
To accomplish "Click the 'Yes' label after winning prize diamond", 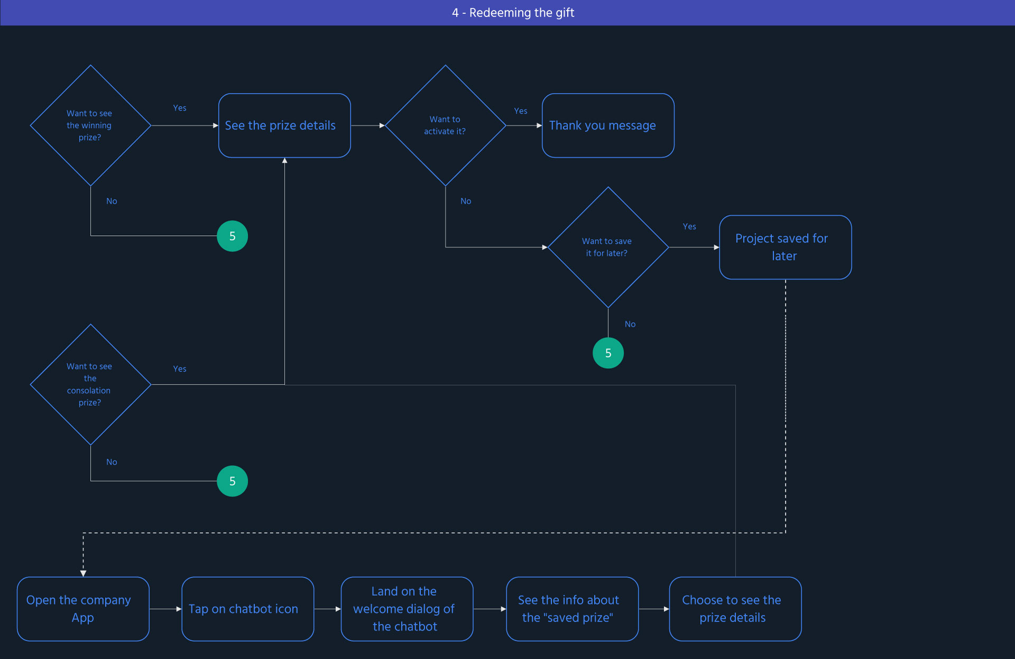I will [180, 108].
